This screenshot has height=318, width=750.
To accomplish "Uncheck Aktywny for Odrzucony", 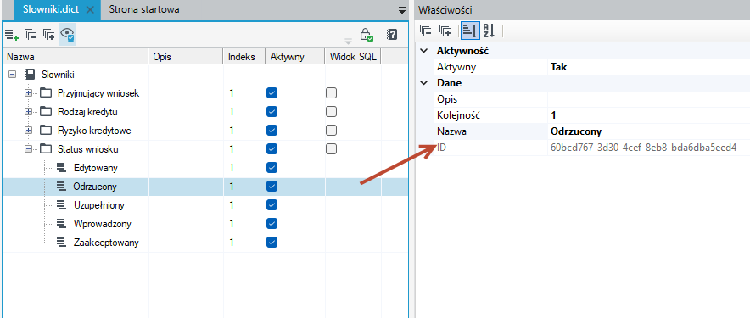I will (x=271, y=187).
